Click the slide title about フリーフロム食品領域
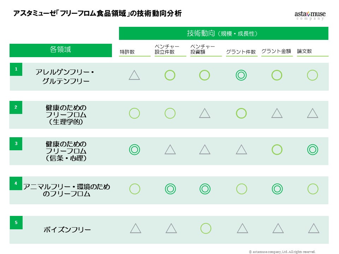The width and height of the screenshot is (339, 254). (97, 14)
